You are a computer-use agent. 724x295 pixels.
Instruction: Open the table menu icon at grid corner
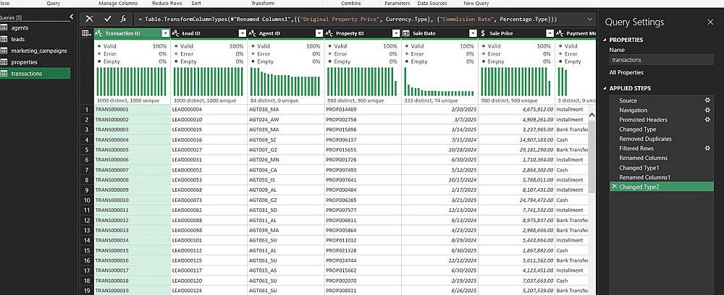point(86,33)
